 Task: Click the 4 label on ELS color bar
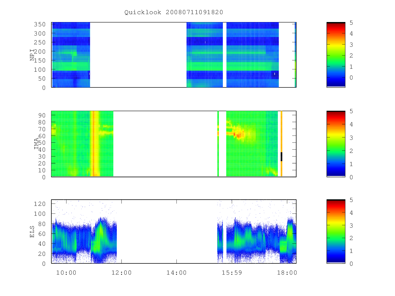click(352, 213)
